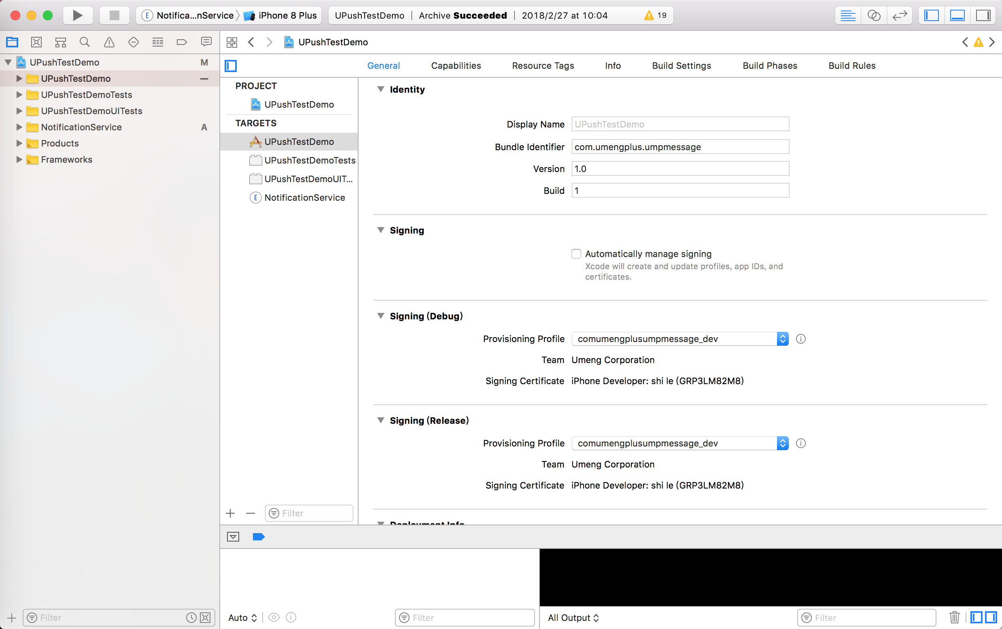
Task: Switch to the Info tab
Action: (x=613, y=66)
